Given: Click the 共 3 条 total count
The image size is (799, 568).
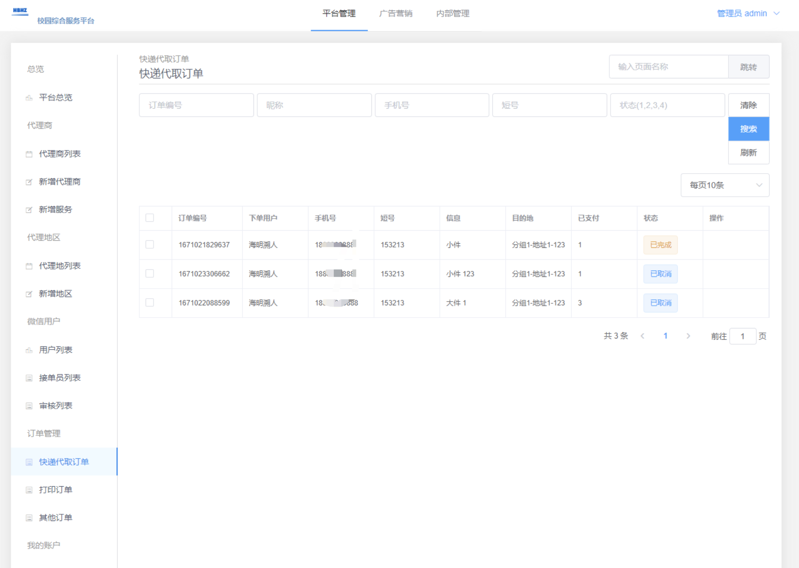Looking at the screenshot, I should [616, 336].
